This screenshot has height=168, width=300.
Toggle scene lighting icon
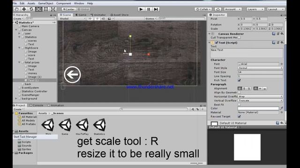[x=97, y=19]
